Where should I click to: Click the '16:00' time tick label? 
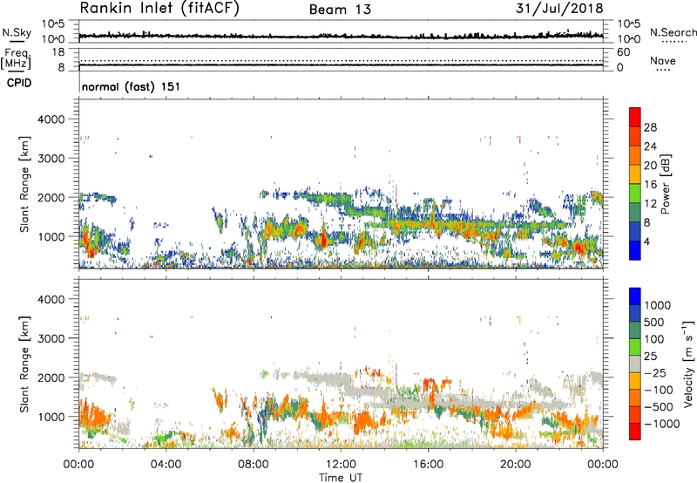click(x=428, y=465)
